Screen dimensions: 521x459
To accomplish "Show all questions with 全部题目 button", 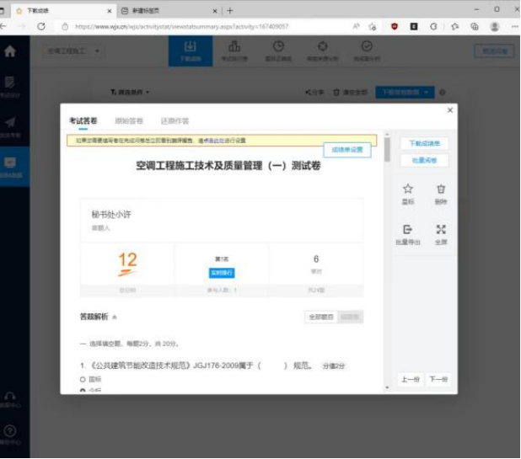I will [x=321, y=318].
